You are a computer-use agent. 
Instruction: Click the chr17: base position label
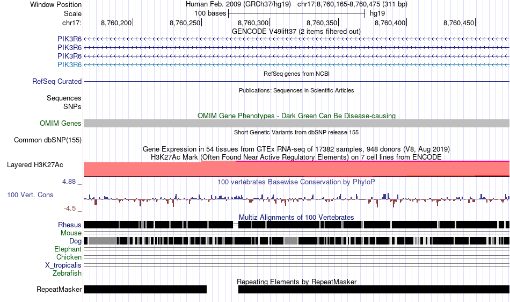pyautogui.click(x=71, y=23)
